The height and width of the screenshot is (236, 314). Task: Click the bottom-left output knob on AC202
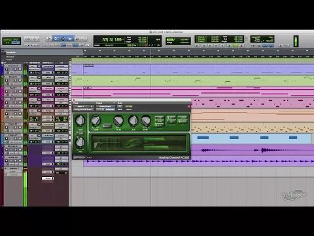pos(80,142)
